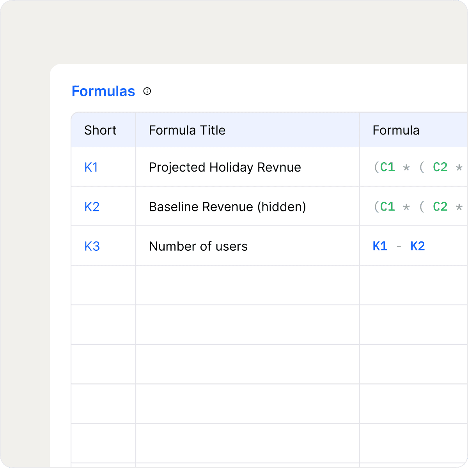Open the Formulas heading link
This screenshot has height=468, width=468.
[x=103, y=91]
